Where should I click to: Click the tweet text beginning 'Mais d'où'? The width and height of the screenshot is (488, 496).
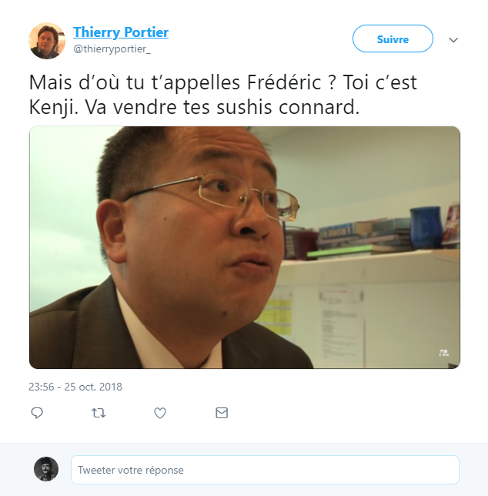point(222,95)
